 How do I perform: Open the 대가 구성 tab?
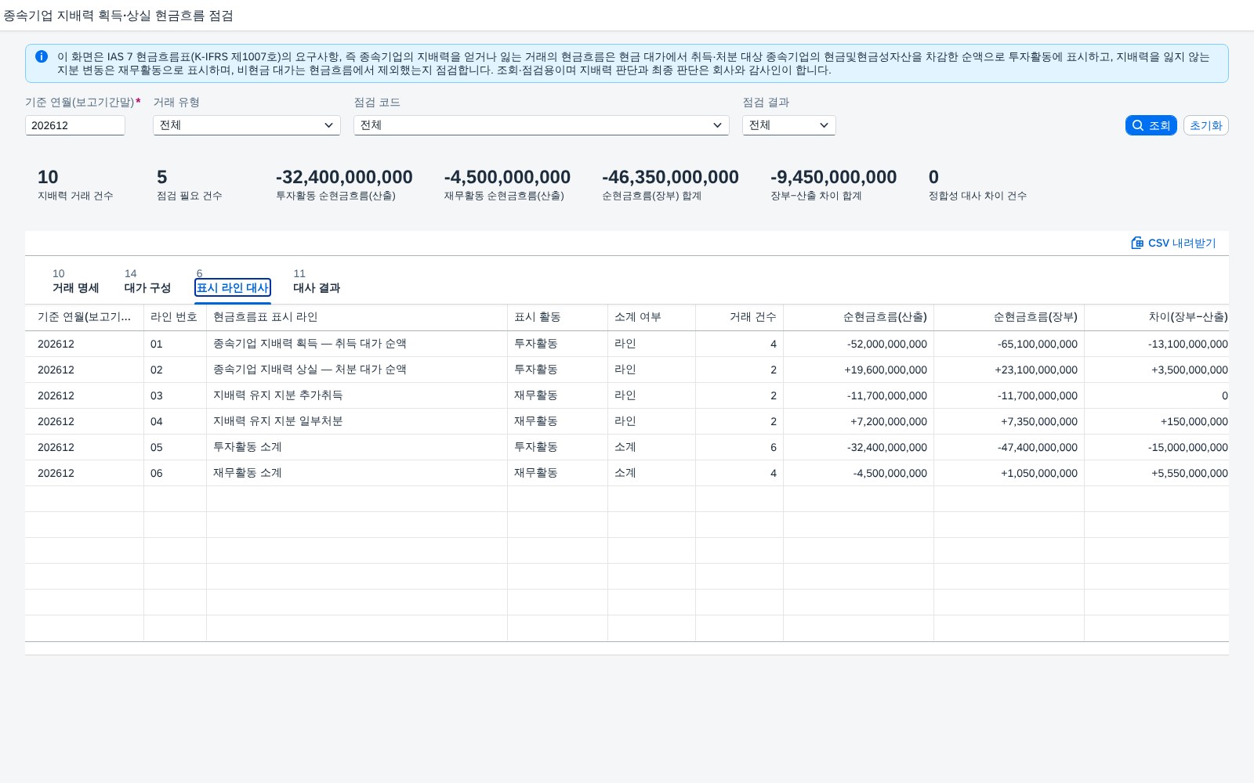click(x=147, y=282)
